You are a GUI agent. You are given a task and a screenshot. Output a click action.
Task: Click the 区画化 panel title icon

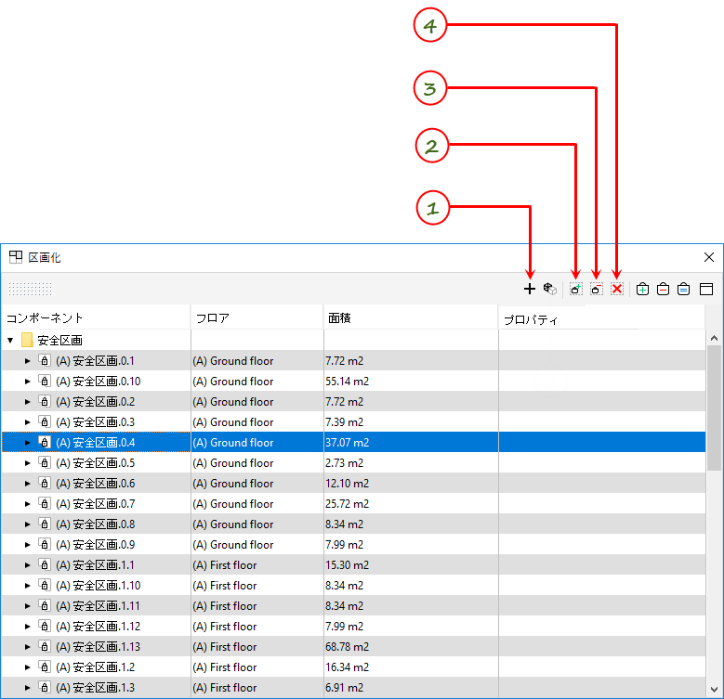click(16, 257)
